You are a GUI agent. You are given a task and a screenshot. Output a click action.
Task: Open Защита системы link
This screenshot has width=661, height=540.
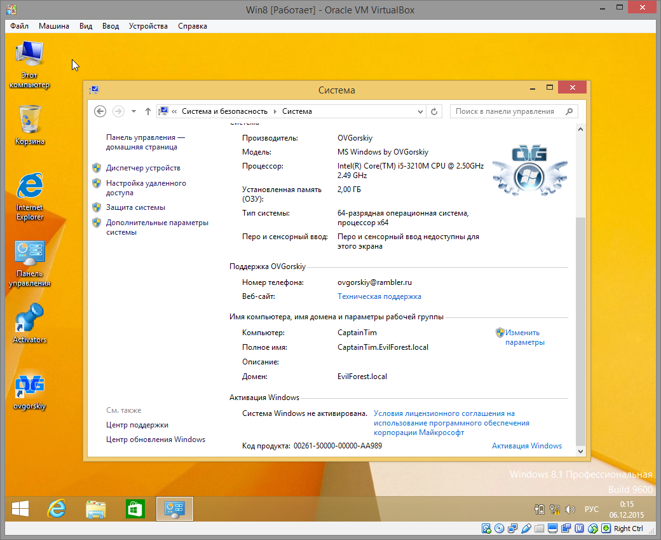(x=135, y=207)
